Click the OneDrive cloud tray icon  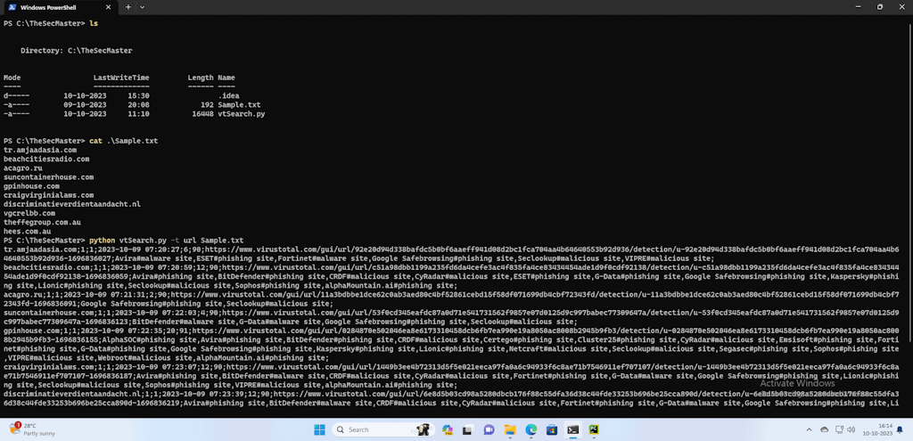point(824,429)
